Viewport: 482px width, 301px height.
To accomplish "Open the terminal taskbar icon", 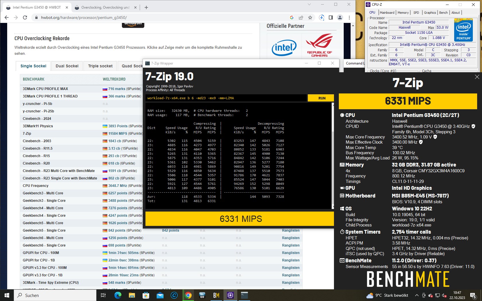I will pyautogui.click(x=244, y=295).
